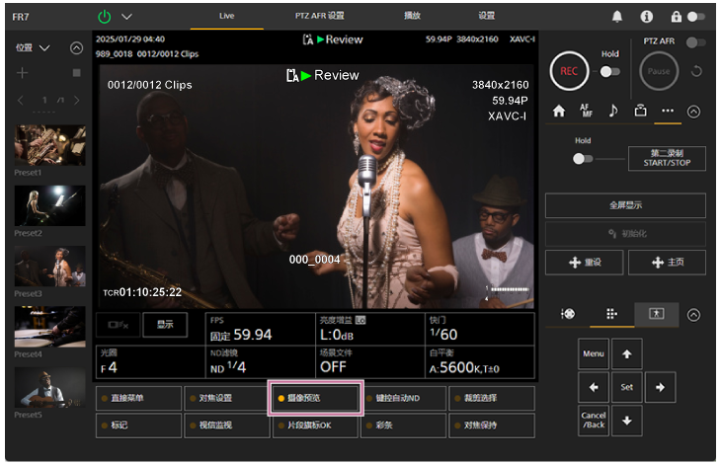Expand the dropdown arrow next to the power icon
The height and width of the screenshot is (464, 721).
point(126,17)
